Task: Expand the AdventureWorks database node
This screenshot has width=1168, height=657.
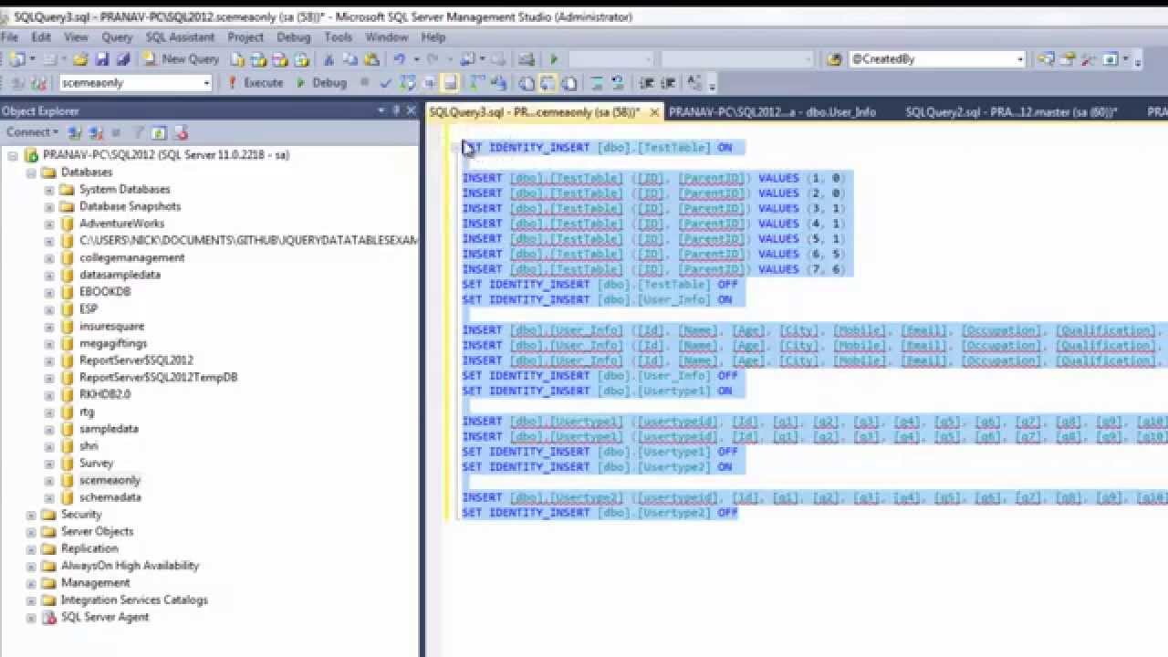Action: point(49,224)
